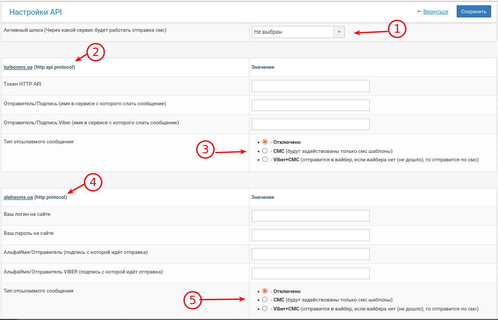Click the Значение header in alphasms.ua table

pos(263,197)
